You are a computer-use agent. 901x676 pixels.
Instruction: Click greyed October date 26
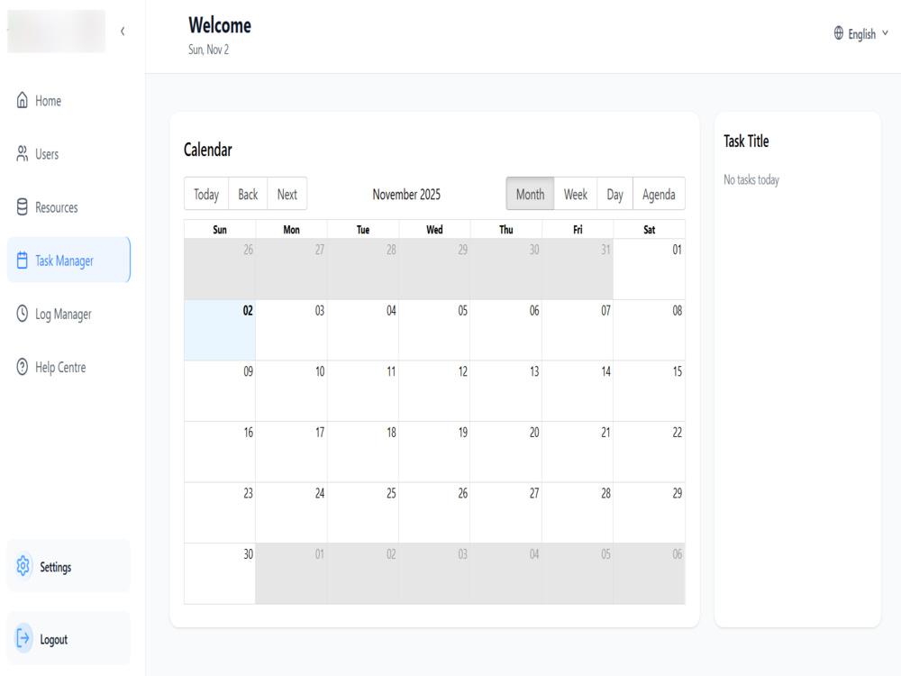[248, 250]
